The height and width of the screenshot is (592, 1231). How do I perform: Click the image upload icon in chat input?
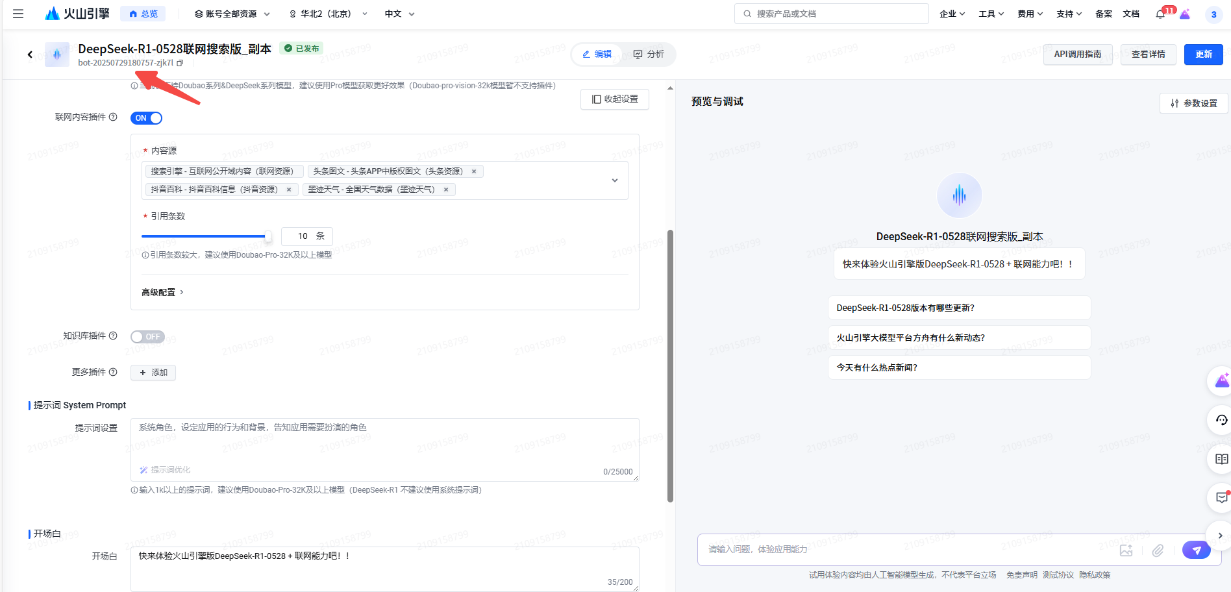tap(1126, 550)
